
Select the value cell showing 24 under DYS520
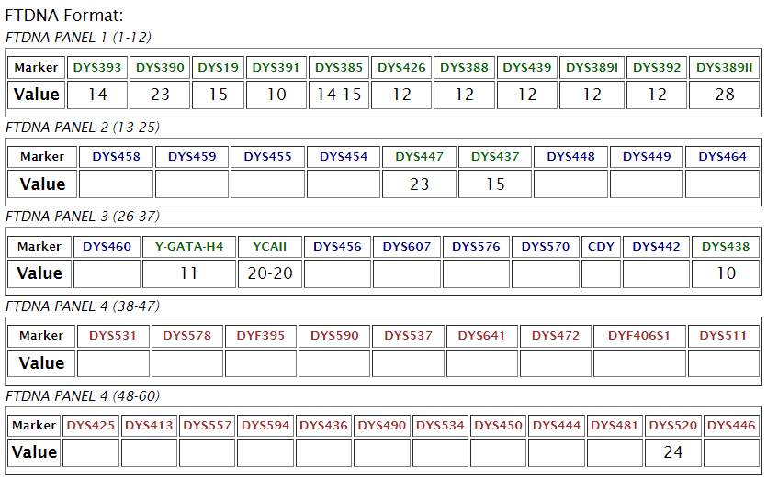(673, 452)
